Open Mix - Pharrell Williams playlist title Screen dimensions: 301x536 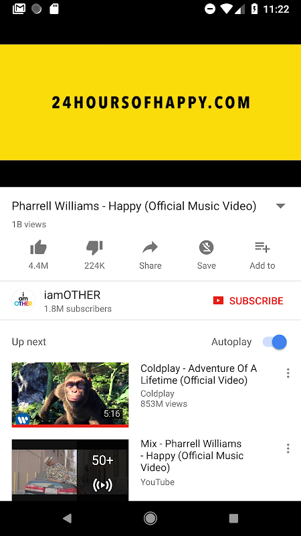[192, 456]
